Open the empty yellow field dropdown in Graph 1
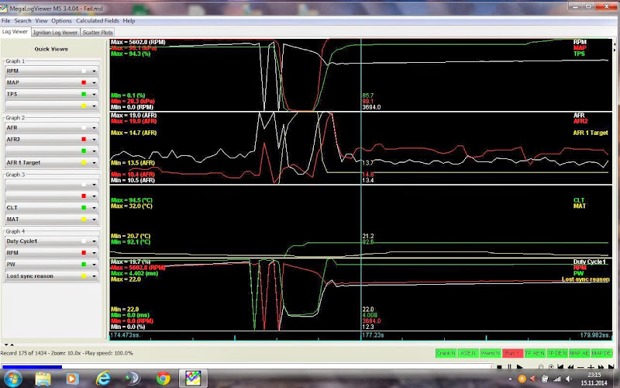The width and height of the screenshot is (620, 388). coord(51,106)
